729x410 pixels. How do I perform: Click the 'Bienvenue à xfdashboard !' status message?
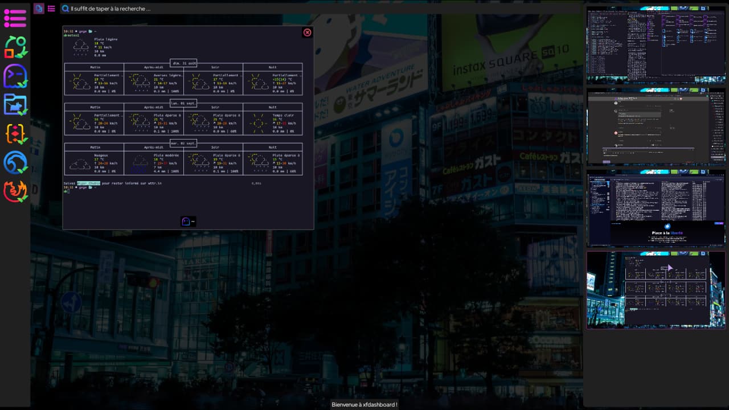[364, 404]
